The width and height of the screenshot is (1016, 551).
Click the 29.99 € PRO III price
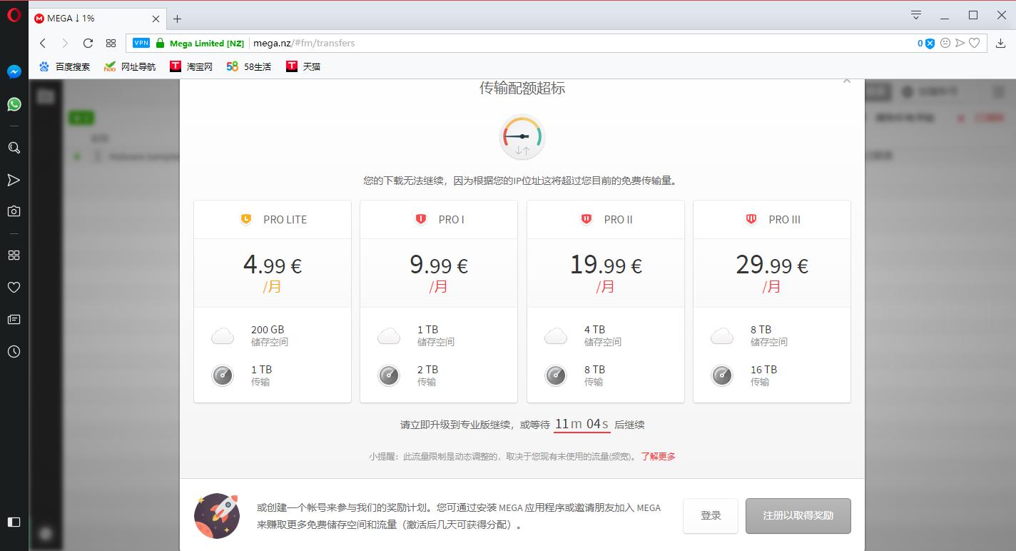[772, 266]
